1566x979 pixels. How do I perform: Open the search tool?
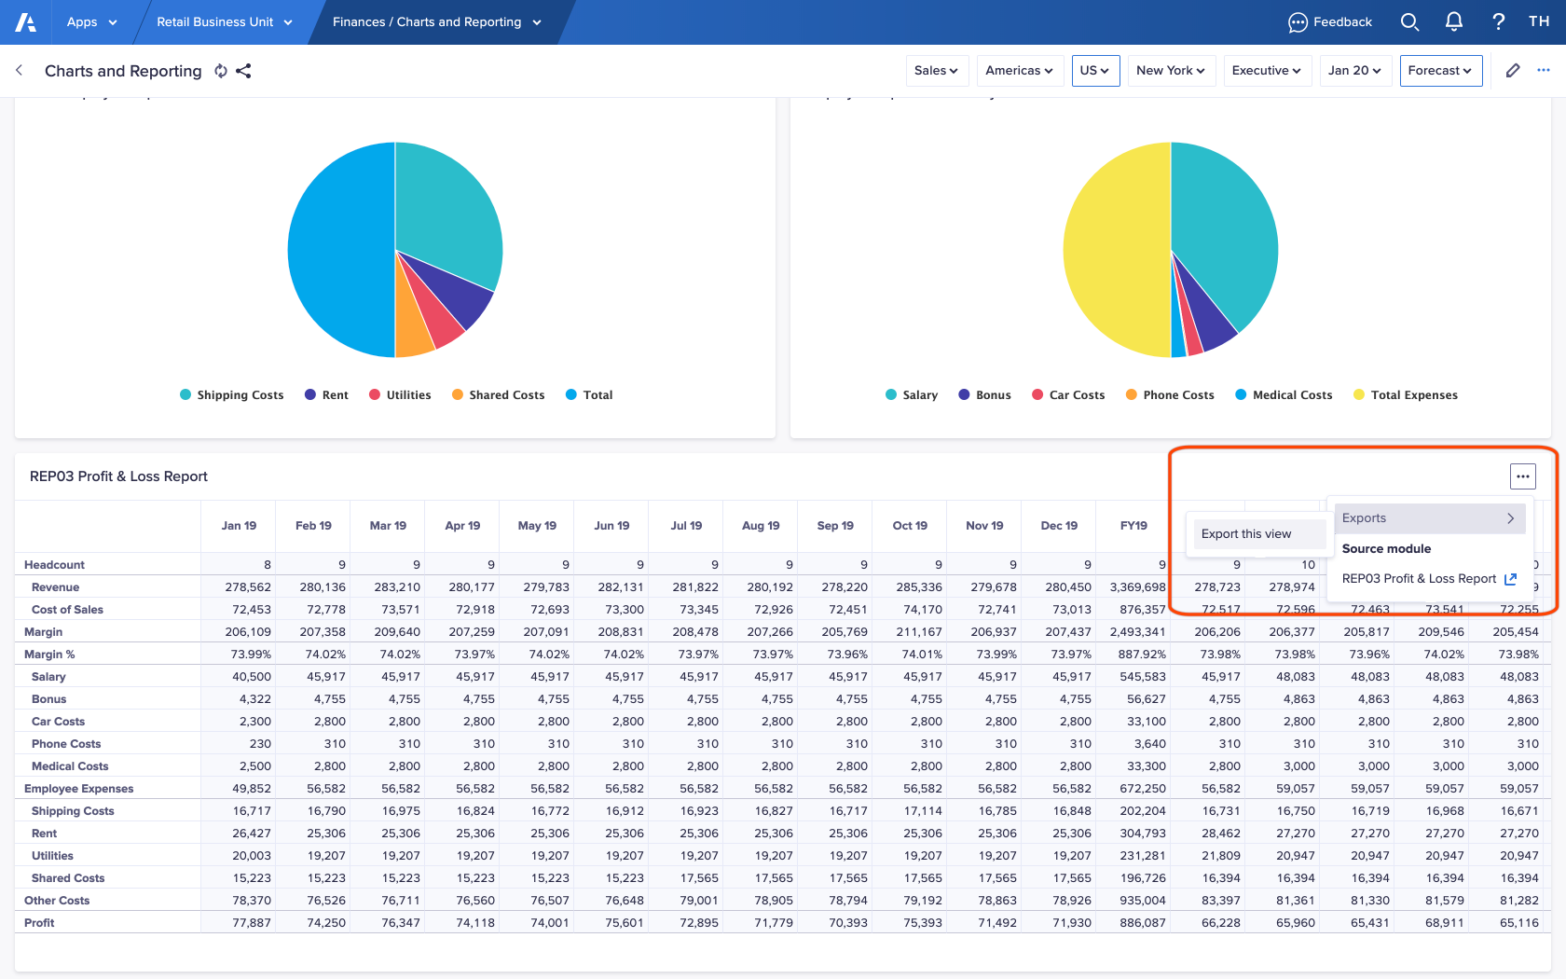1409,21
